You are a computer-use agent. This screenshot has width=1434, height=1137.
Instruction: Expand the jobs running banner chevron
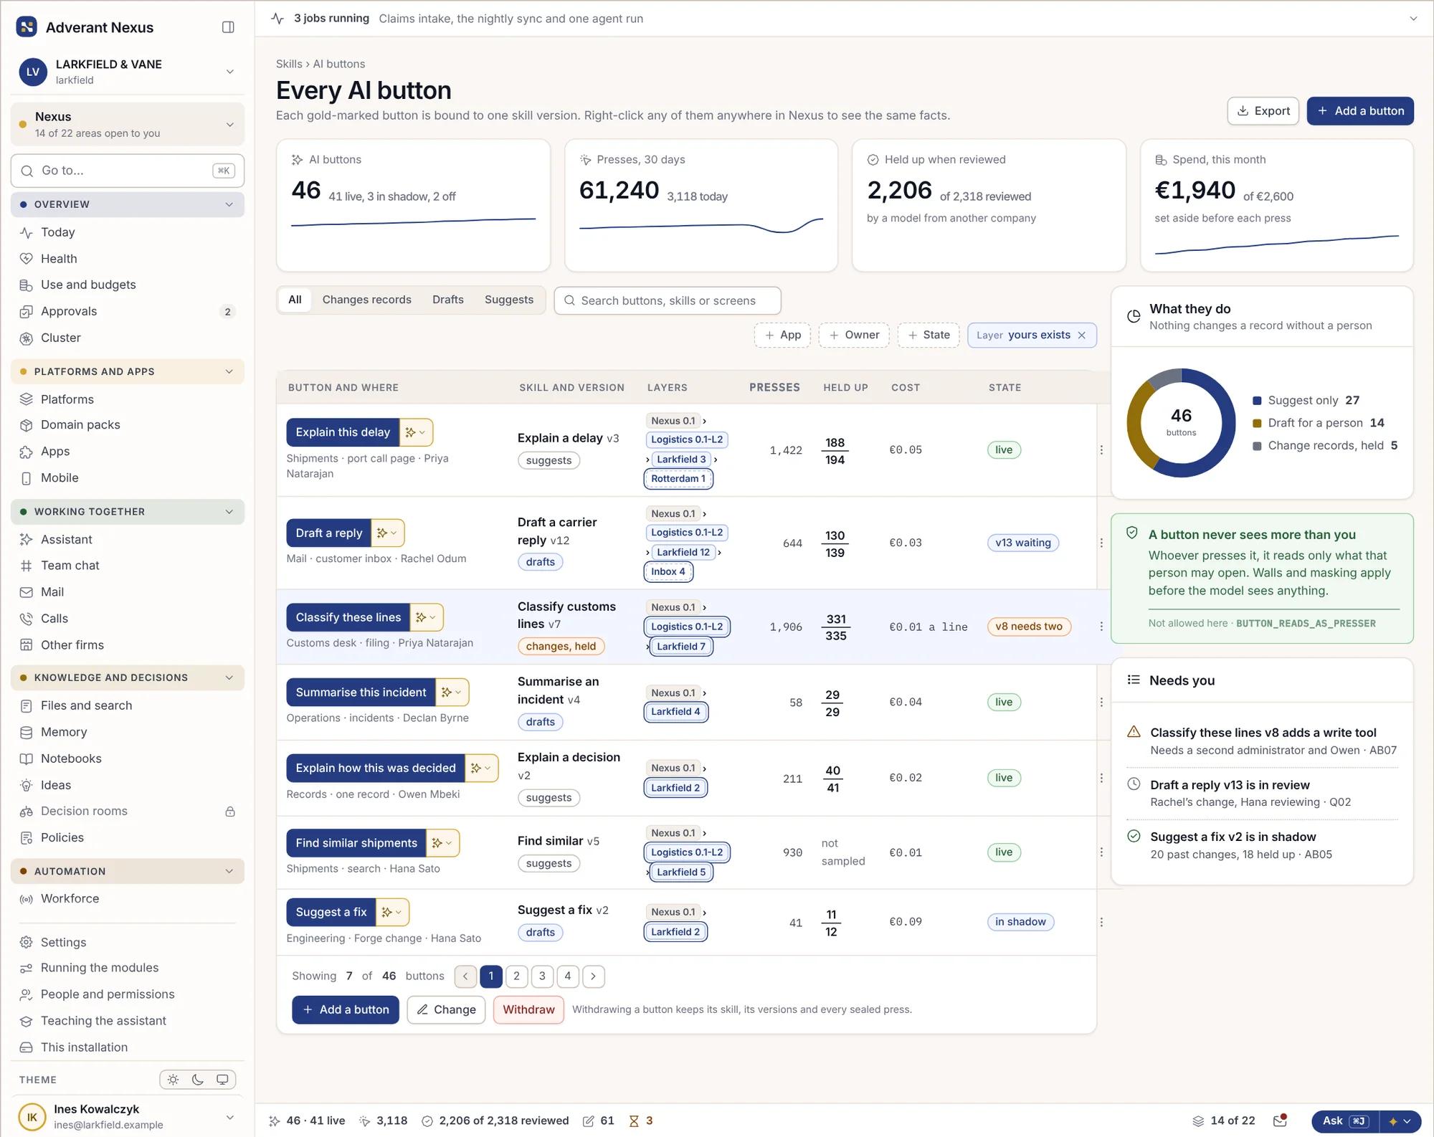click(x=1413, y=19)
